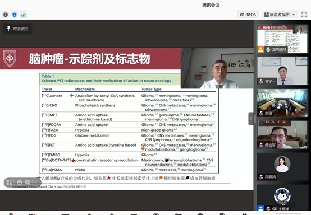Open the meeting info icon

coord(6,15)
